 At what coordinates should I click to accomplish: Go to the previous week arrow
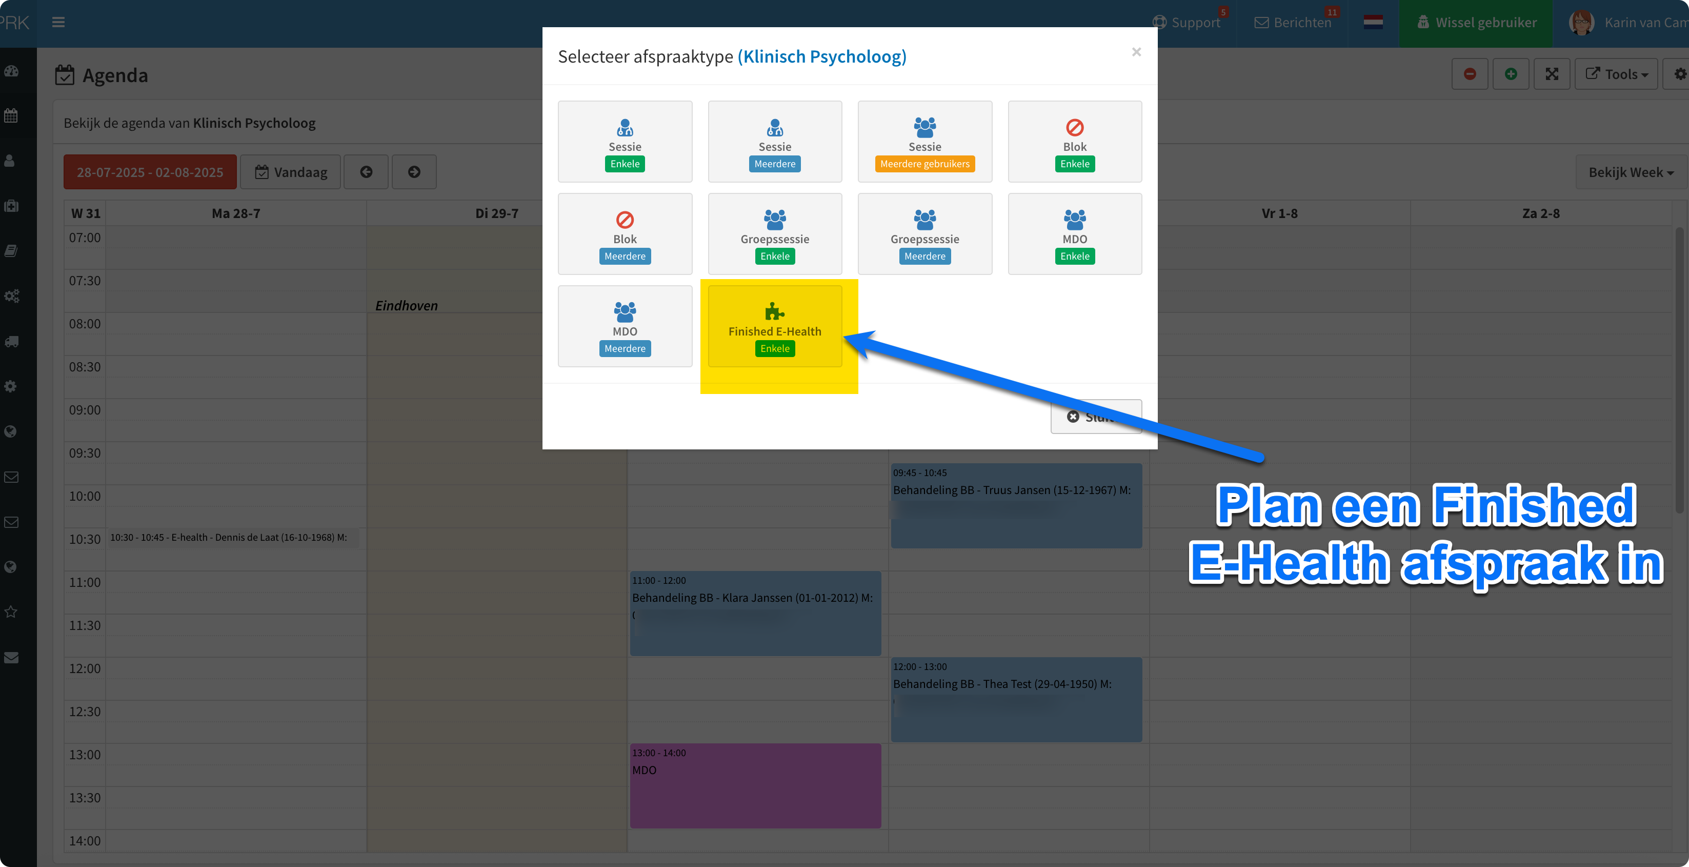[x=366, y=172]
